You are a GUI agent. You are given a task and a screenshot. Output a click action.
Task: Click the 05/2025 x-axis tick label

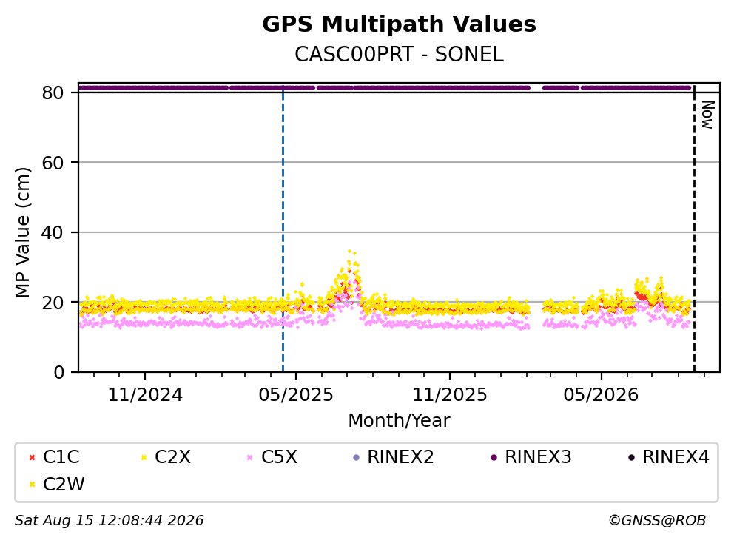(x=296, y=395)
